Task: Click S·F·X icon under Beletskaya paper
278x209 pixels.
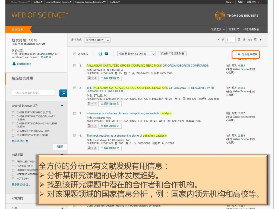Action: 92,148
